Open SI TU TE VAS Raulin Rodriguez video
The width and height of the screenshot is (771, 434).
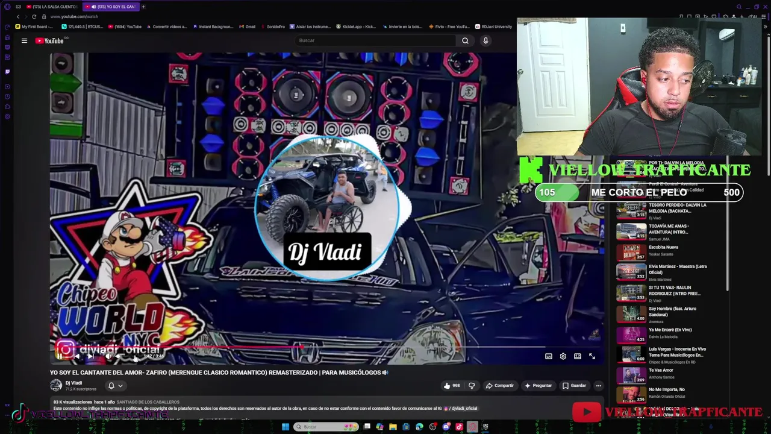point(661,293)
